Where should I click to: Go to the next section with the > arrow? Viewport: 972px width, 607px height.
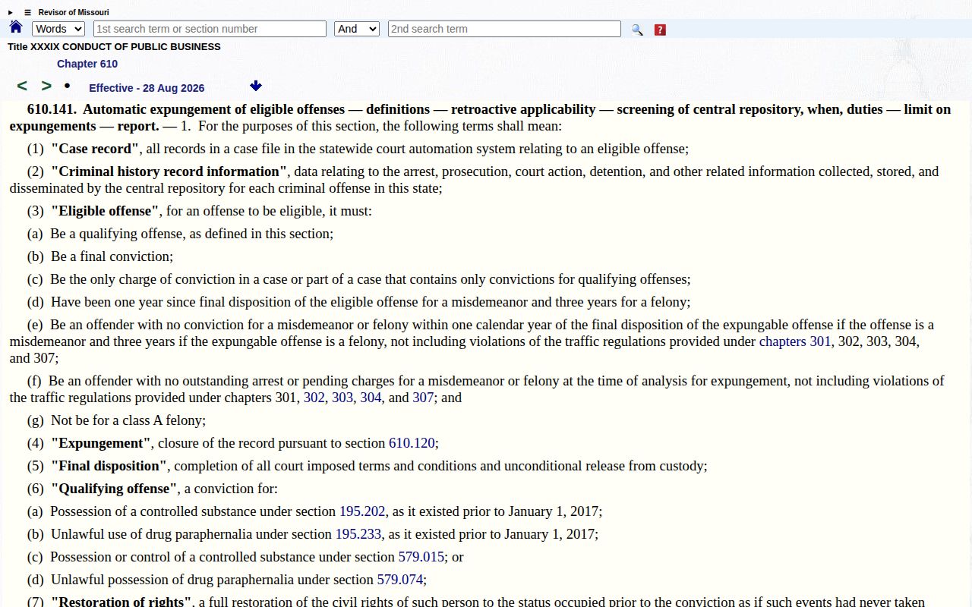[46, 86]
